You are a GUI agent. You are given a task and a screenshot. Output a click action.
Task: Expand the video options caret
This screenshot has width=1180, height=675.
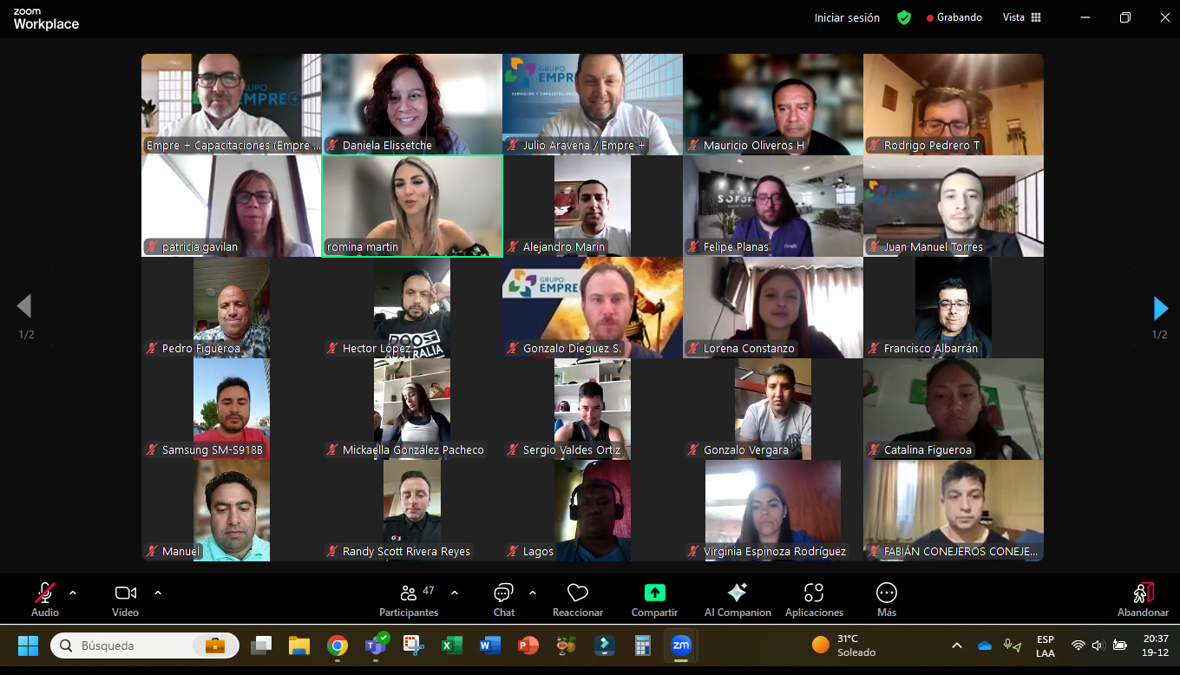coord(158,593)
